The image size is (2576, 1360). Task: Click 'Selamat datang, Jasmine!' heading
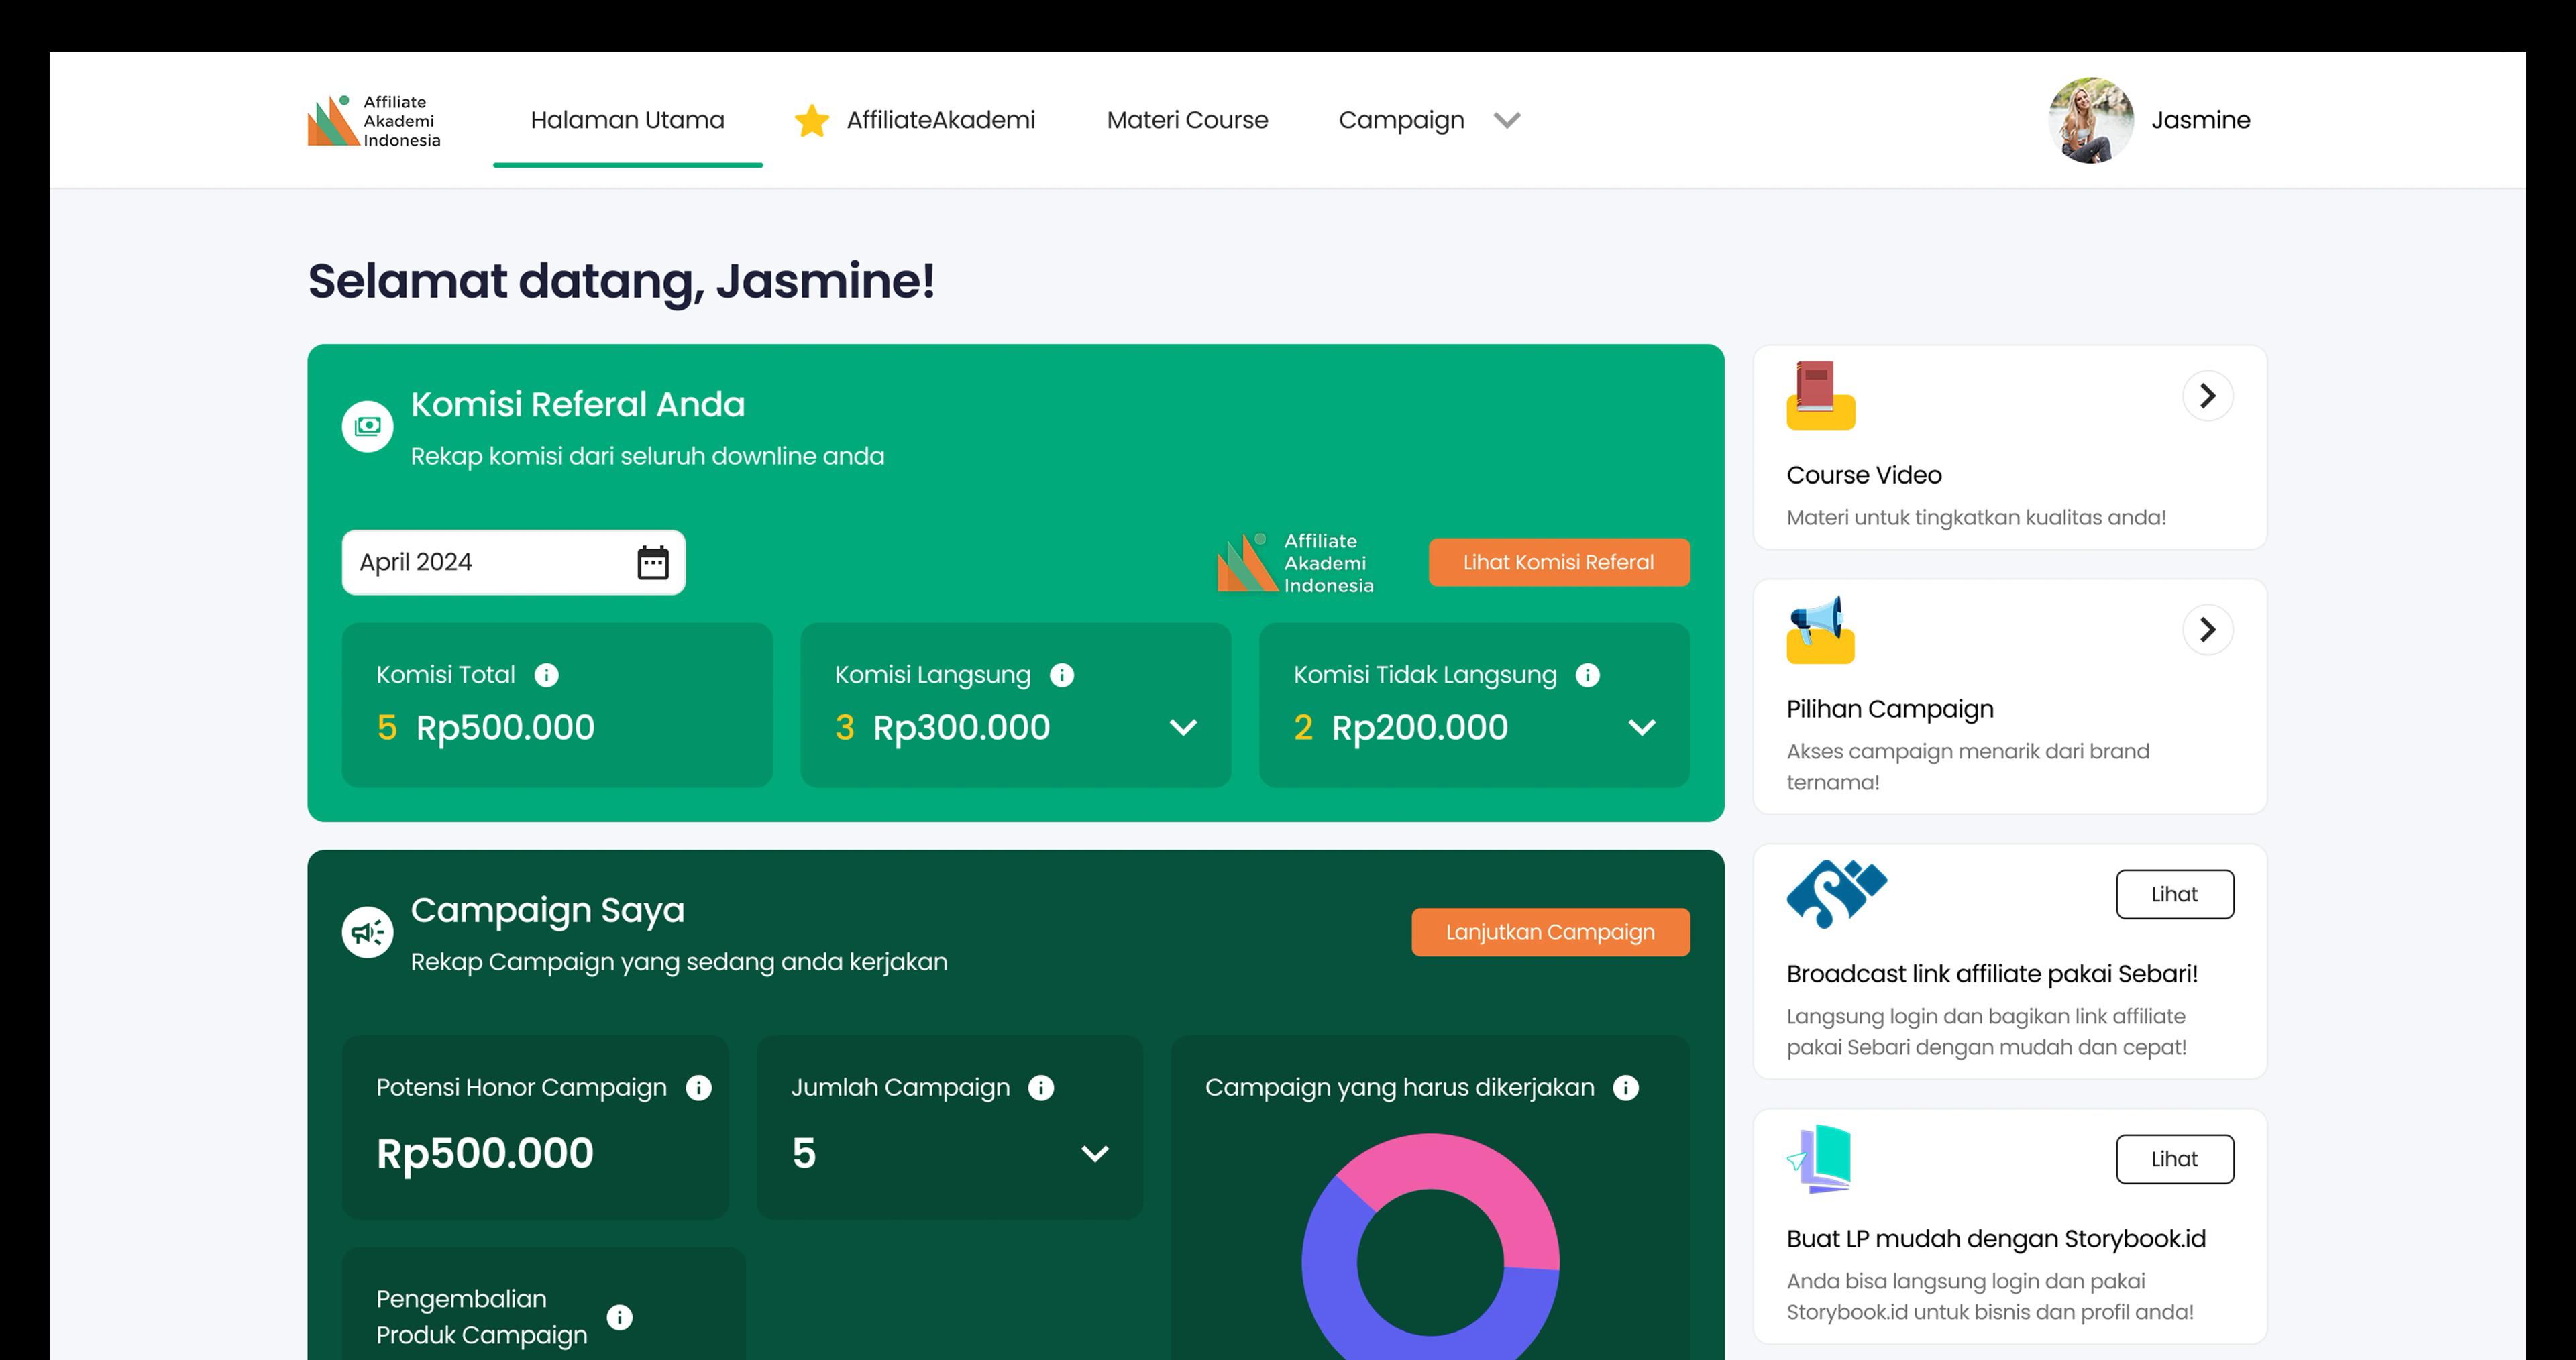[x=621, y=281]
